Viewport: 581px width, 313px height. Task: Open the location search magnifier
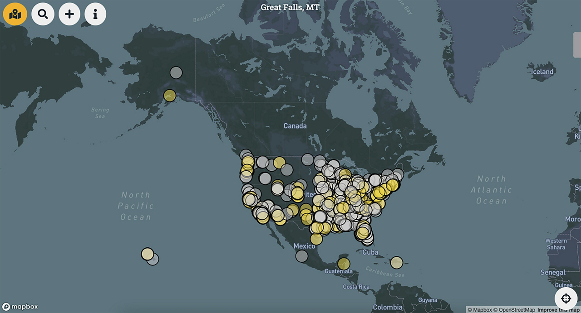[43, 14]
